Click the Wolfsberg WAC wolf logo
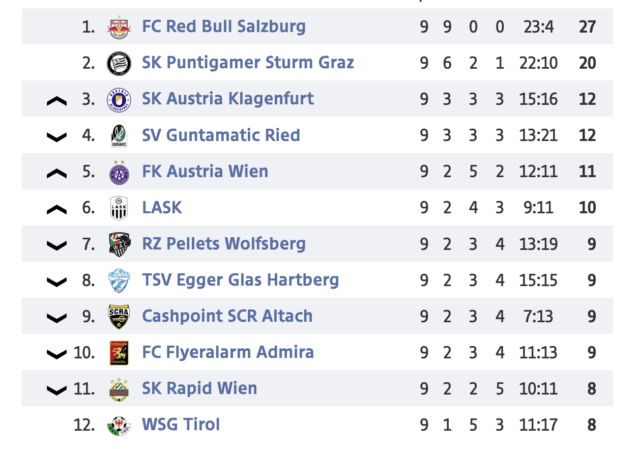This screenshot has height=449, width=639. coord(119,244)
